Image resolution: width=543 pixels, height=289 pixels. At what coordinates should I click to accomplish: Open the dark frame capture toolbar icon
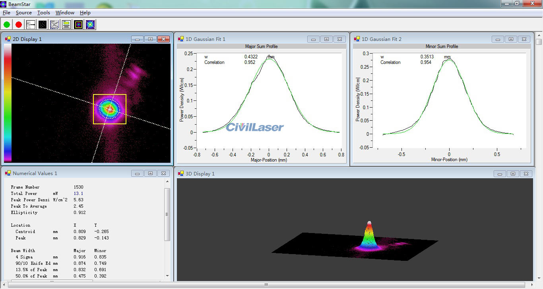click(42, 24)
